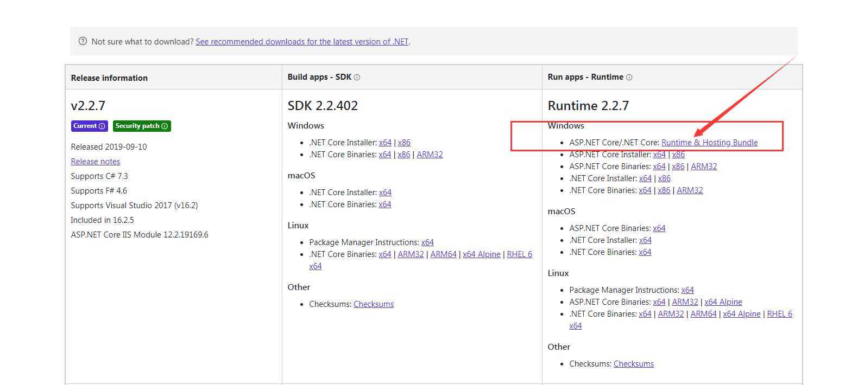This screenshot has height=385, width=864.
Task: Click the info icon in 'Security patch' badge
Action: [x=165, y=126]
